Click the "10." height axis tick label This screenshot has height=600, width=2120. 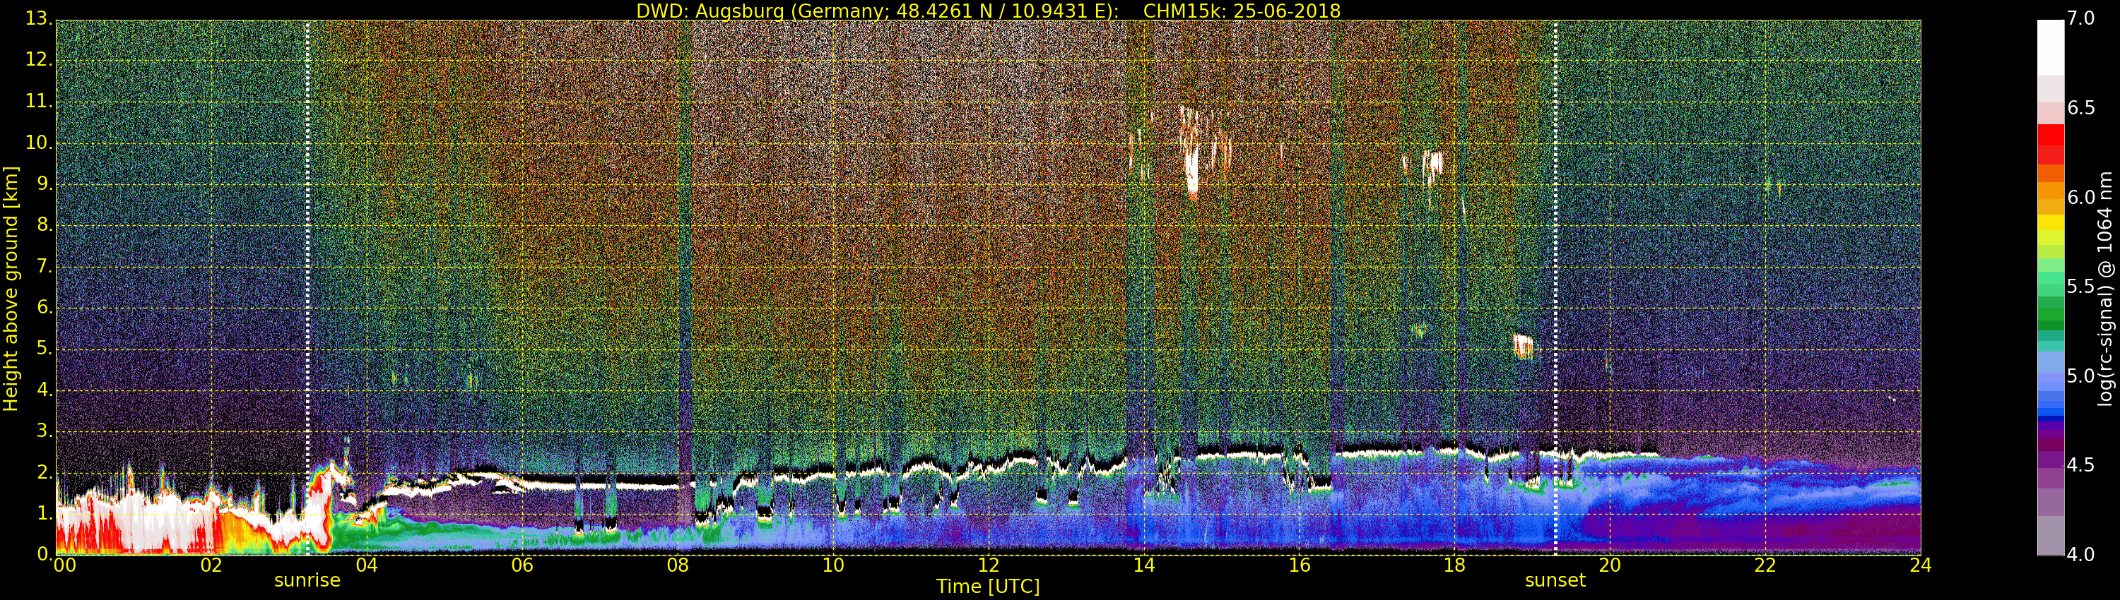(x=39, y=143)
